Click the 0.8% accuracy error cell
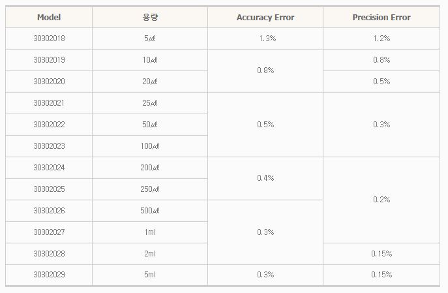The width and height of the screenshot is (448, 293). [x=265, y=70]
